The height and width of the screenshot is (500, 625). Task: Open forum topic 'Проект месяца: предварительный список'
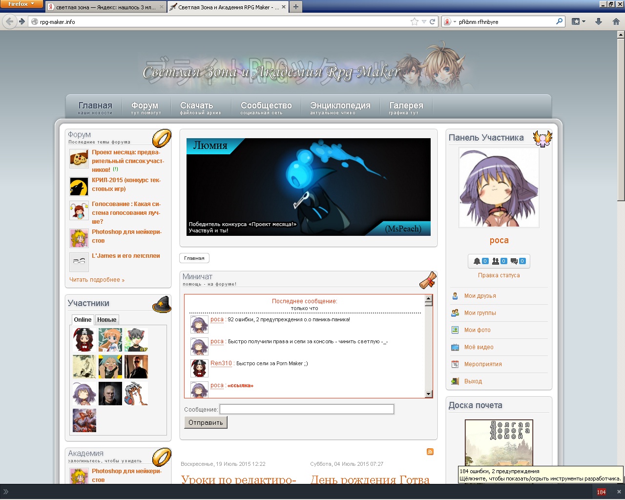coord(128,161)
